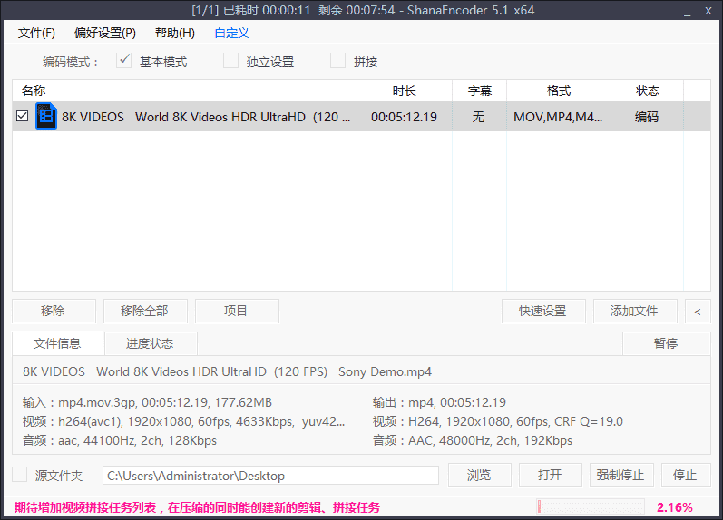This screenshot has width=723, height=520.
Task: Click 添加文件 to add files
Action: 635,311
